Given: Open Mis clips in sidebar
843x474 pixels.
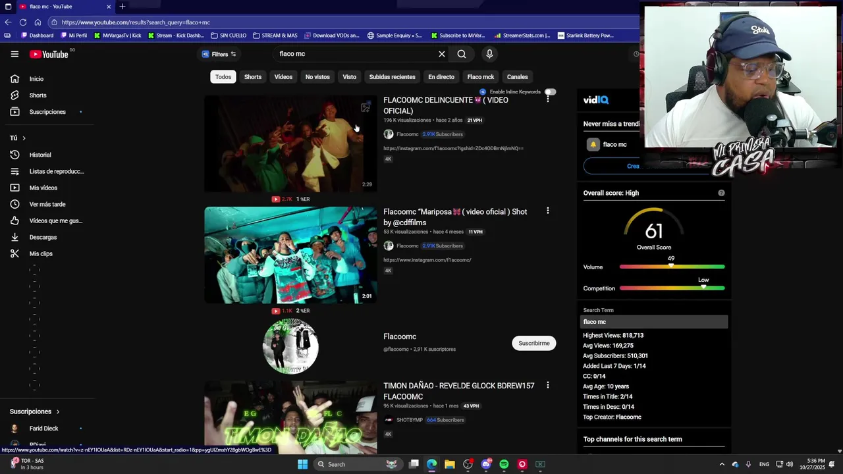Looking at the screenshot, I should (41, 253).
